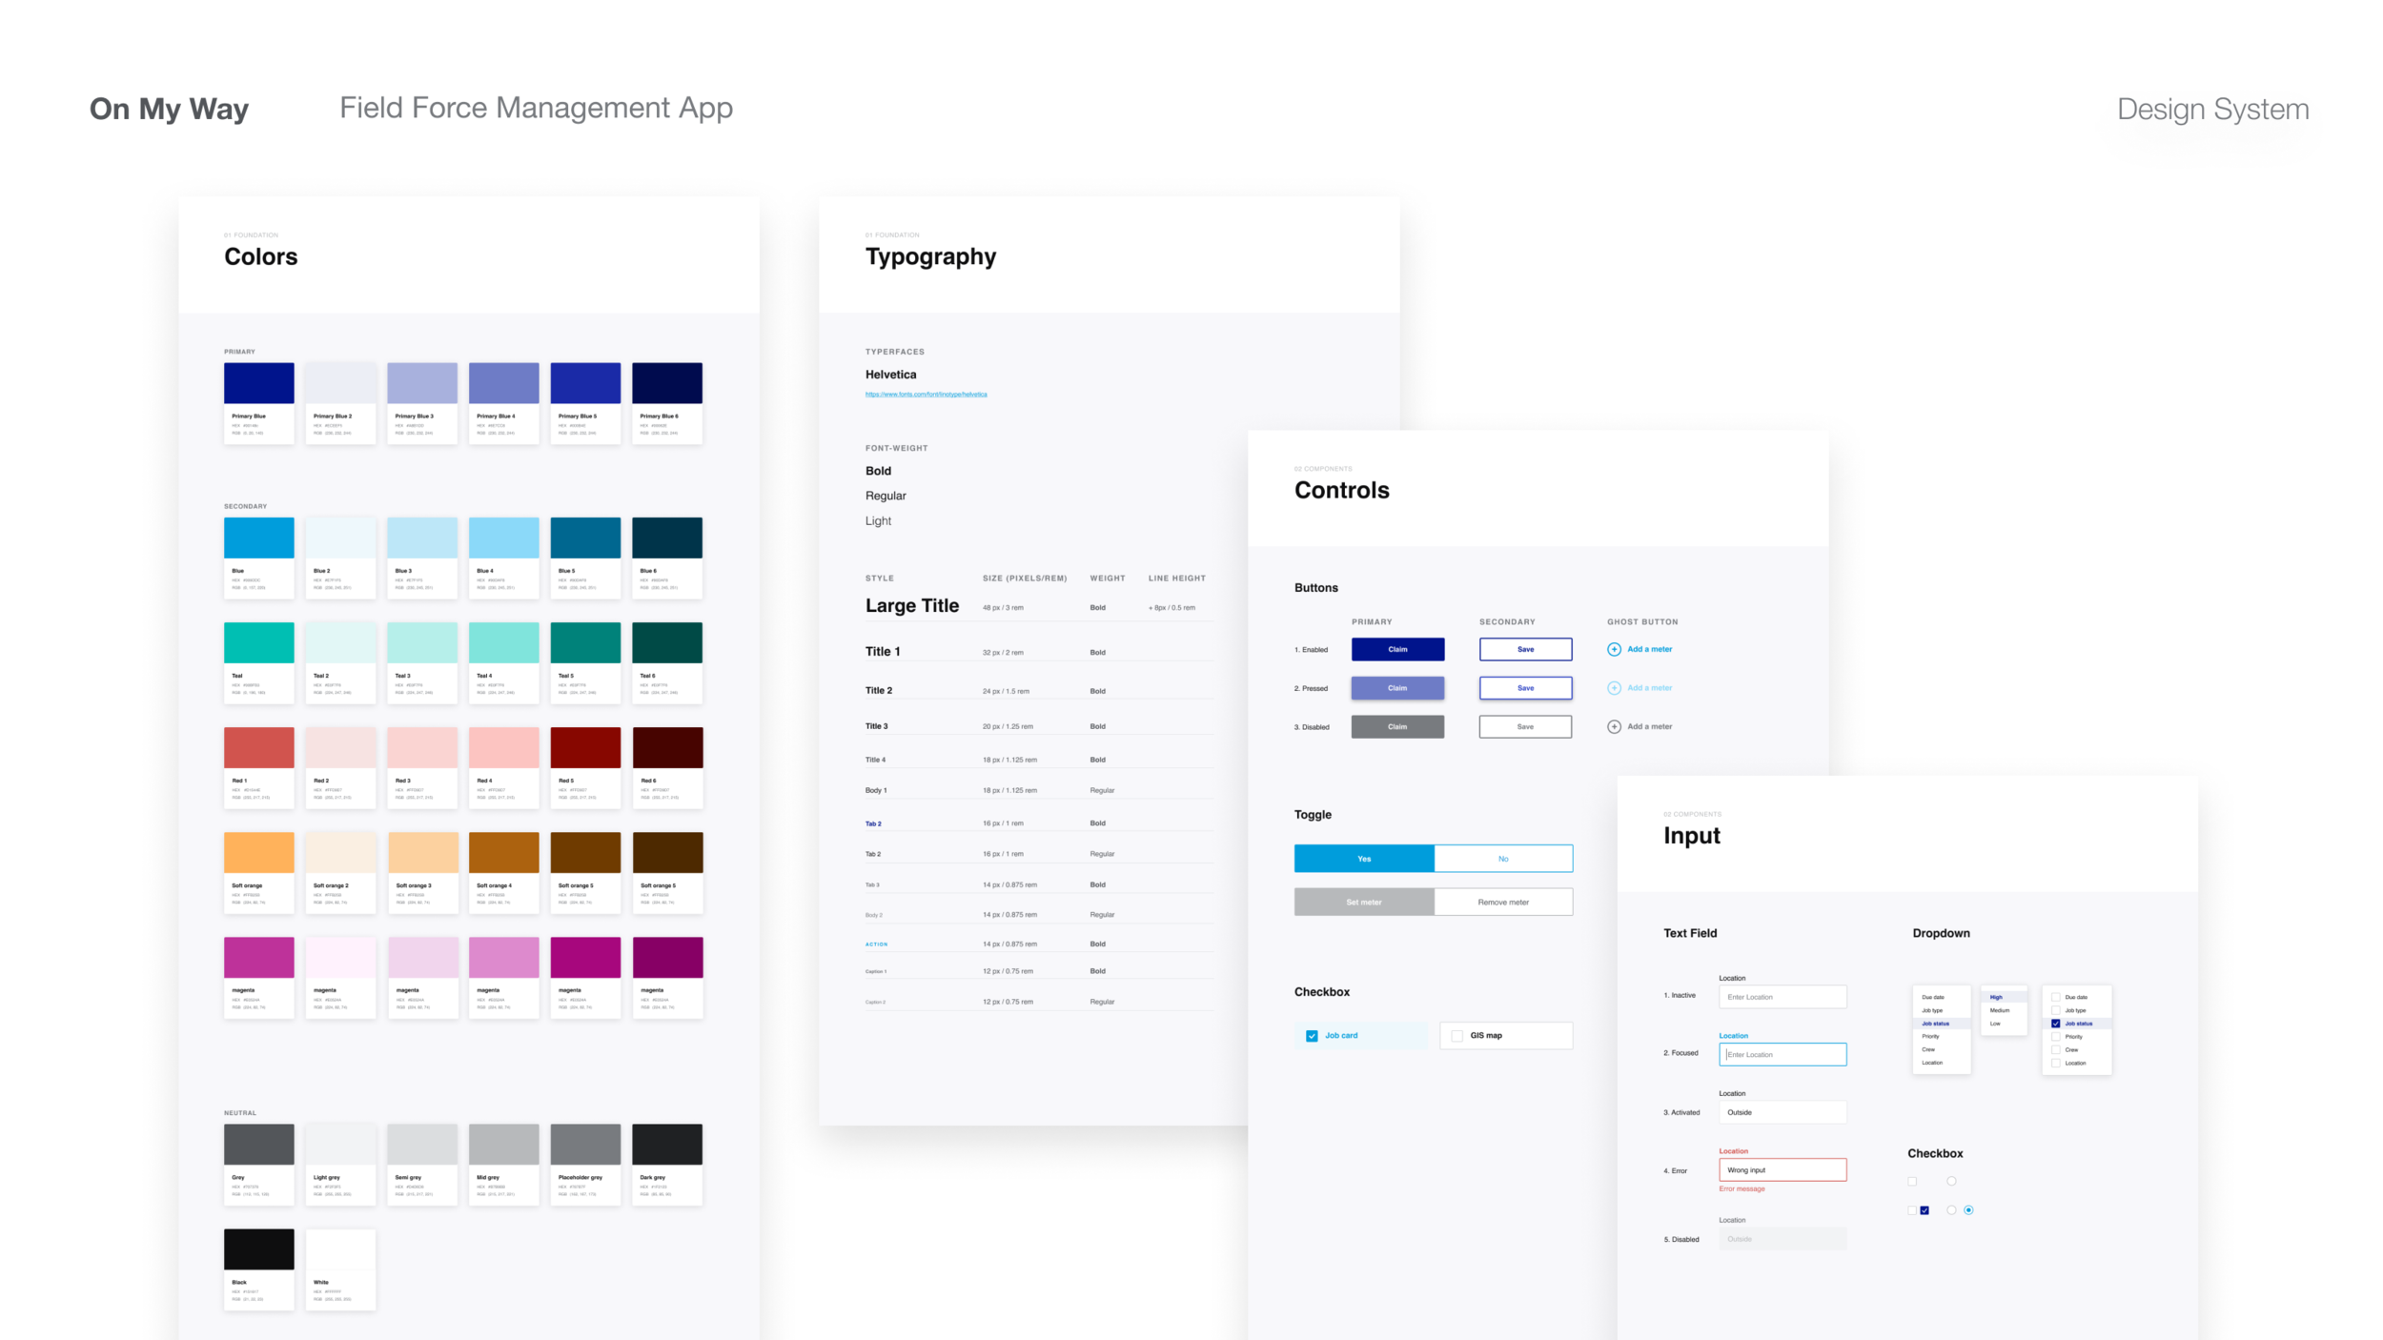
Task: Check the Crew checkbox in dropdown list
Action: (2056, 1050)
